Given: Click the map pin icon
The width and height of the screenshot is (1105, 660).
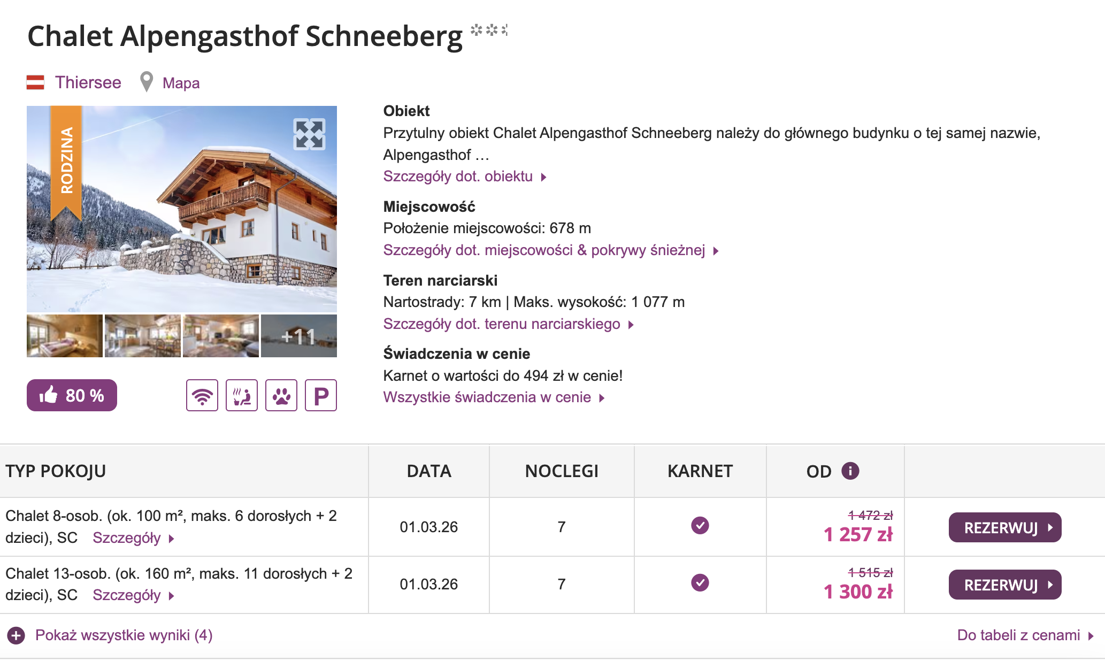Looking at the screenshot, I should [x=146, y=82].
